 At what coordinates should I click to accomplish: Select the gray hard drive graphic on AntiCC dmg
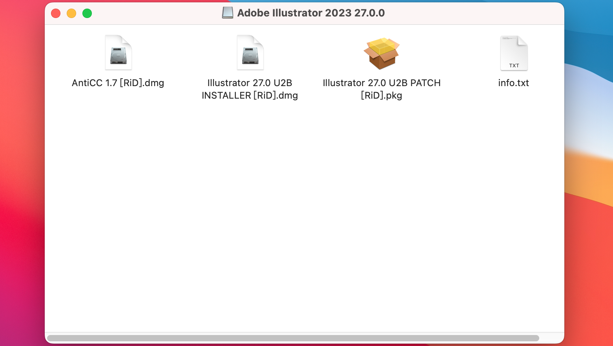(x=118, y=56)
